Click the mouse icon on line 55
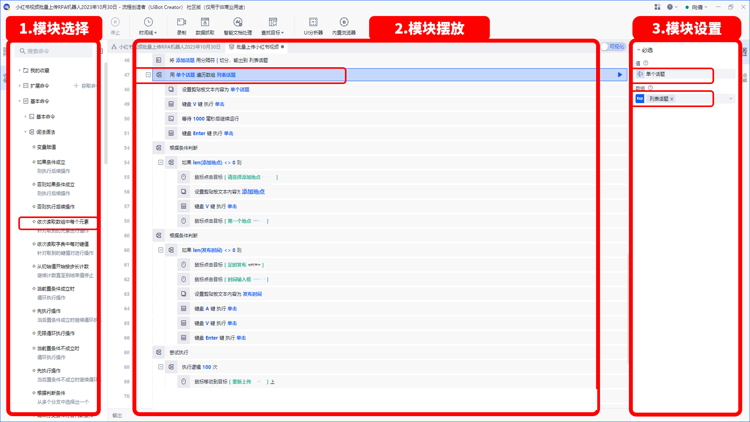750x422 pixels. click(184, 177)
